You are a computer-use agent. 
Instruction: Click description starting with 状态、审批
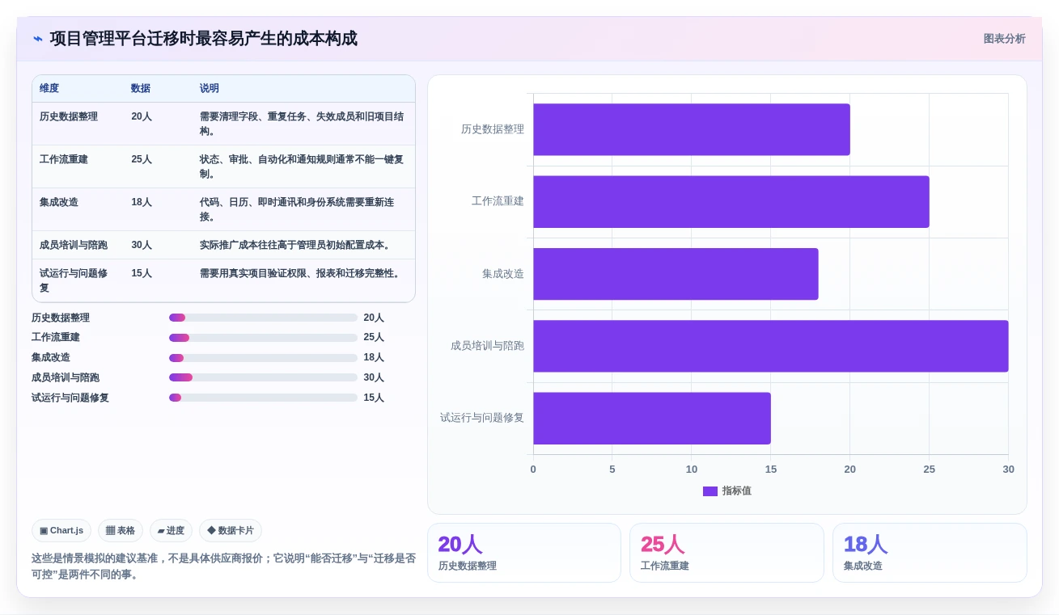click(302, 166)
